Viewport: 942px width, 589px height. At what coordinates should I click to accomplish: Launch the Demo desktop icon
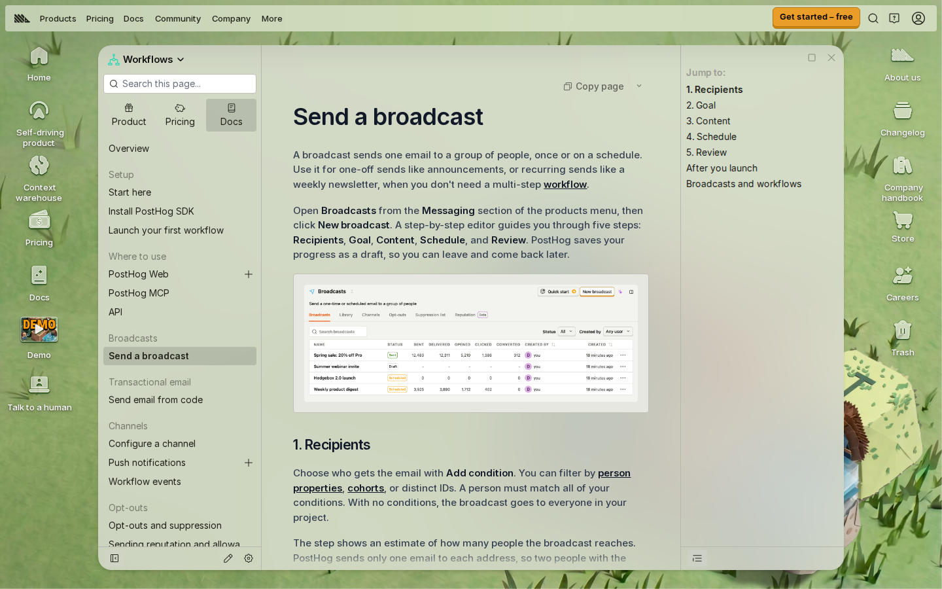click(39, 338)
